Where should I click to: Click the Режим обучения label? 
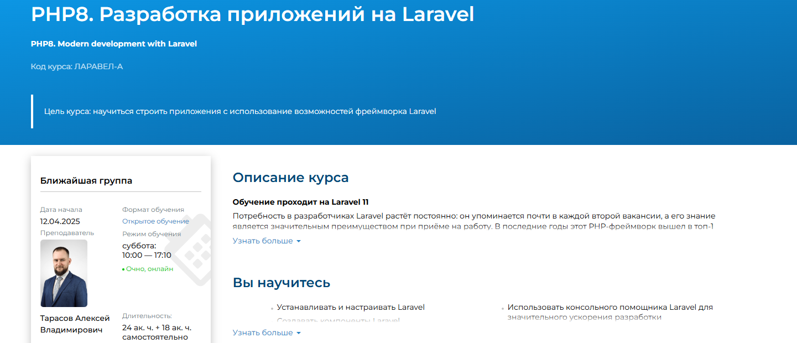pos(152,234)
